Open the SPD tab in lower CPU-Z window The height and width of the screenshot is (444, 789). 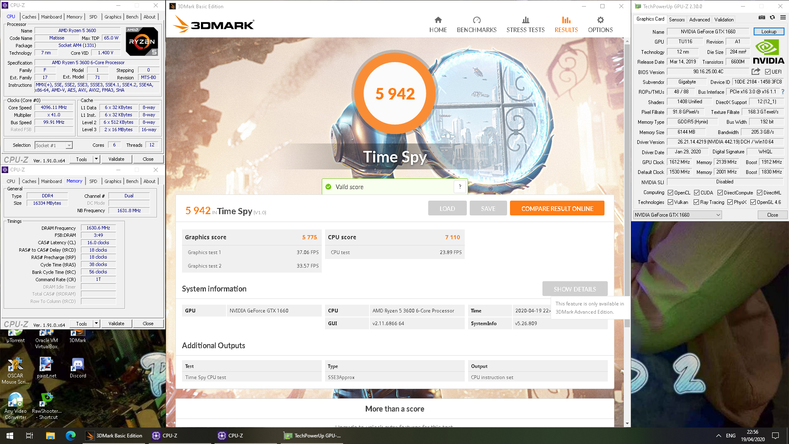tap(93, 181)
